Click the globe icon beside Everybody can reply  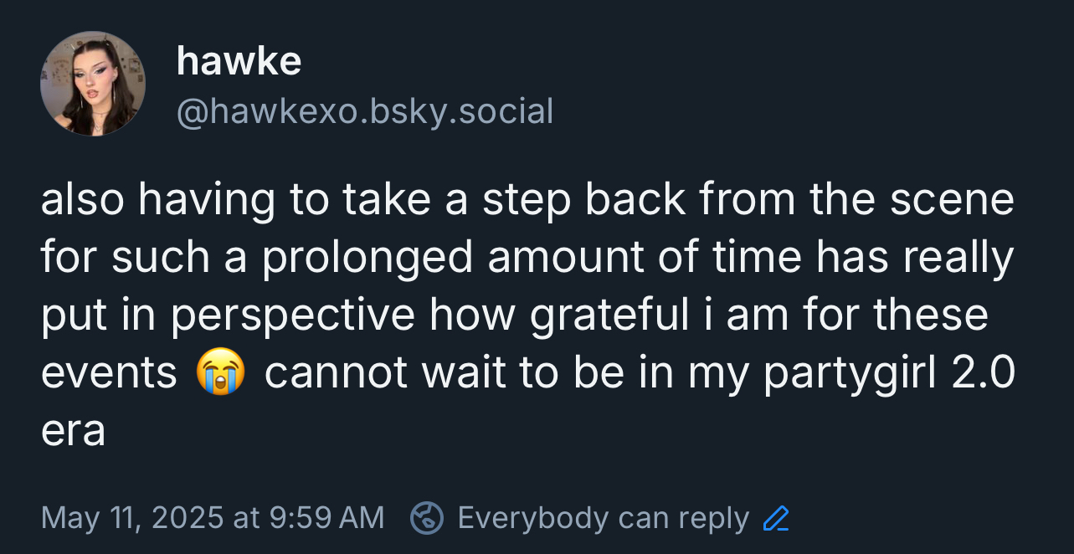click(x=425, y=519)
